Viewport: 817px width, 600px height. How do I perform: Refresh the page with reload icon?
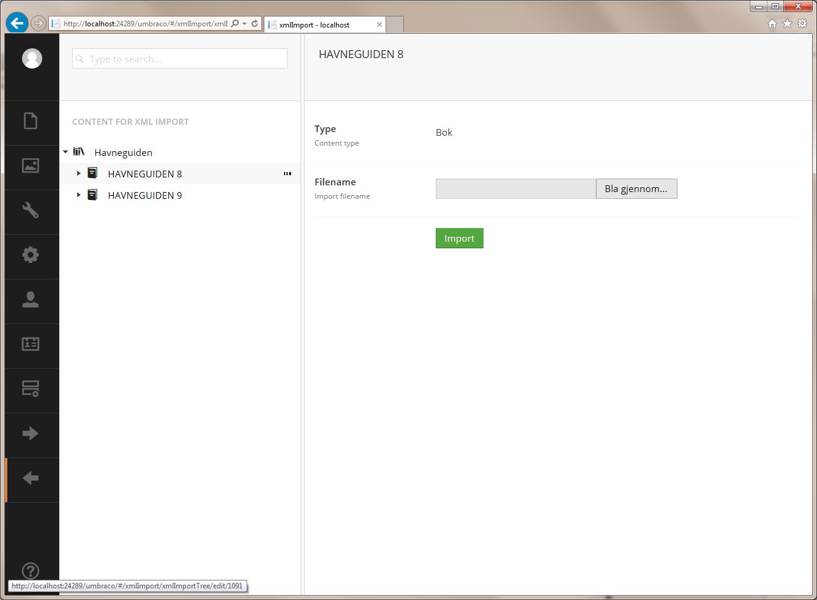click(x=255, y=24)
